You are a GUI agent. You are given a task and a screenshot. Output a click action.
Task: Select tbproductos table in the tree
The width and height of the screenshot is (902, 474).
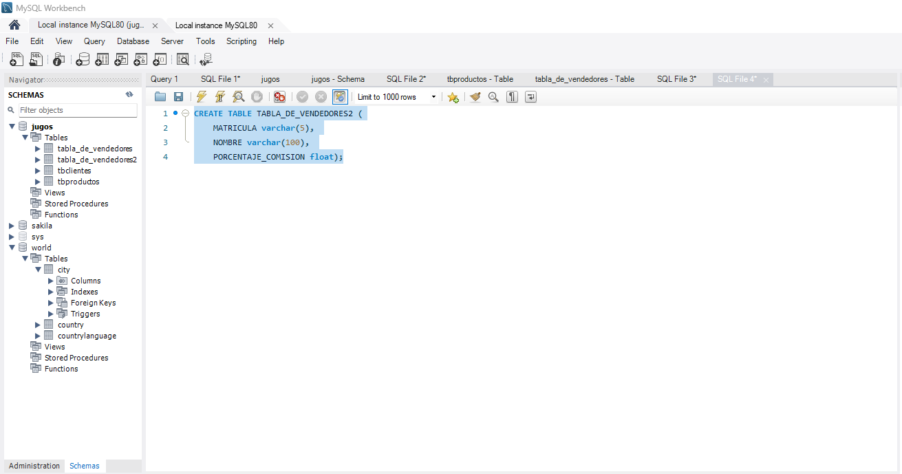[78, 182]
